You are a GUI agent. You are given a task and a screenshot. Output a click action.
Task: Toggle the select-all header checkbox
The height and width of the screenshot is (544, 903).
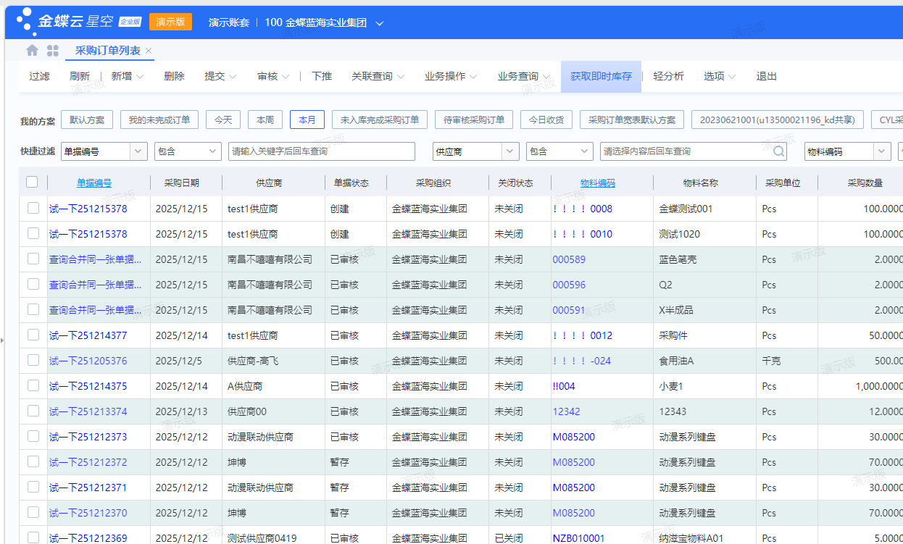[32, 182]
